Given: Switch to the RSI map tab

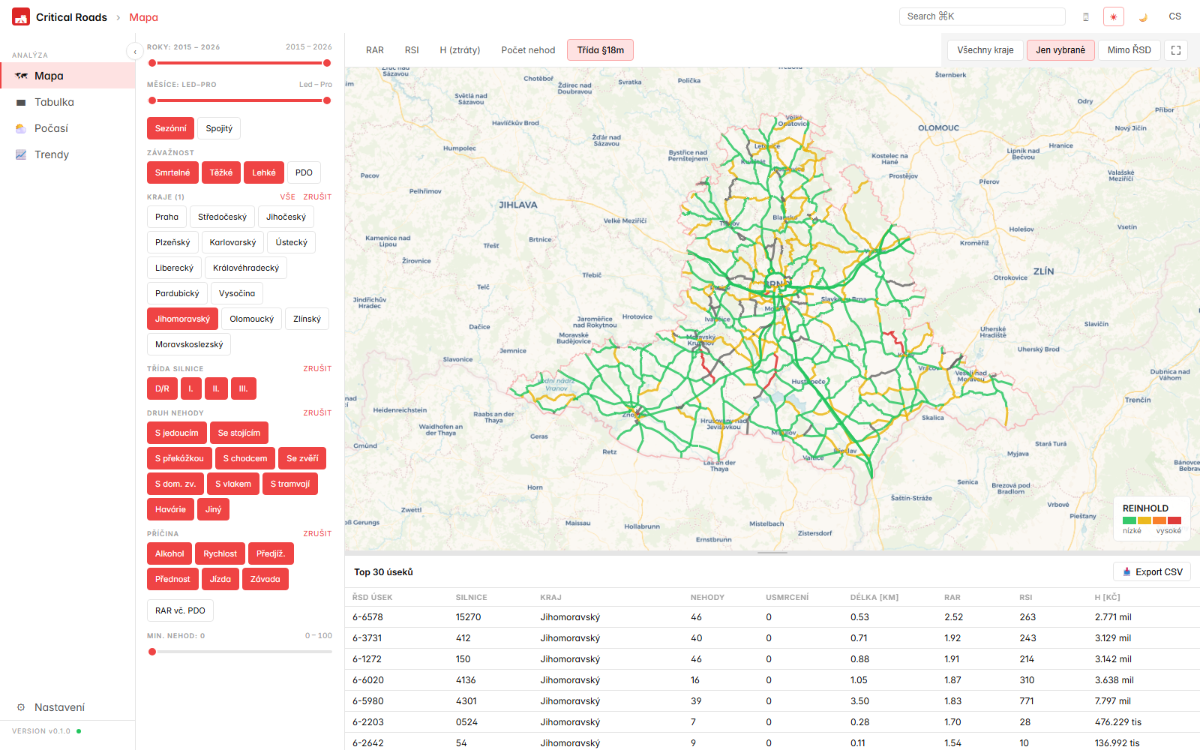Looking at the screenshot, I should (412, 50).
